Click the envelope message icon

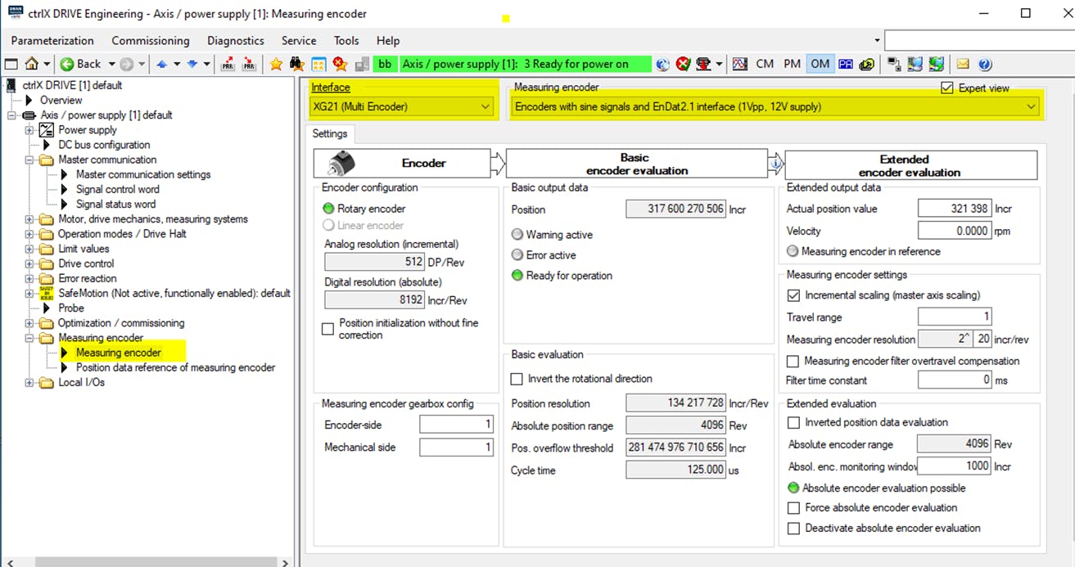(x=963, y=64)
